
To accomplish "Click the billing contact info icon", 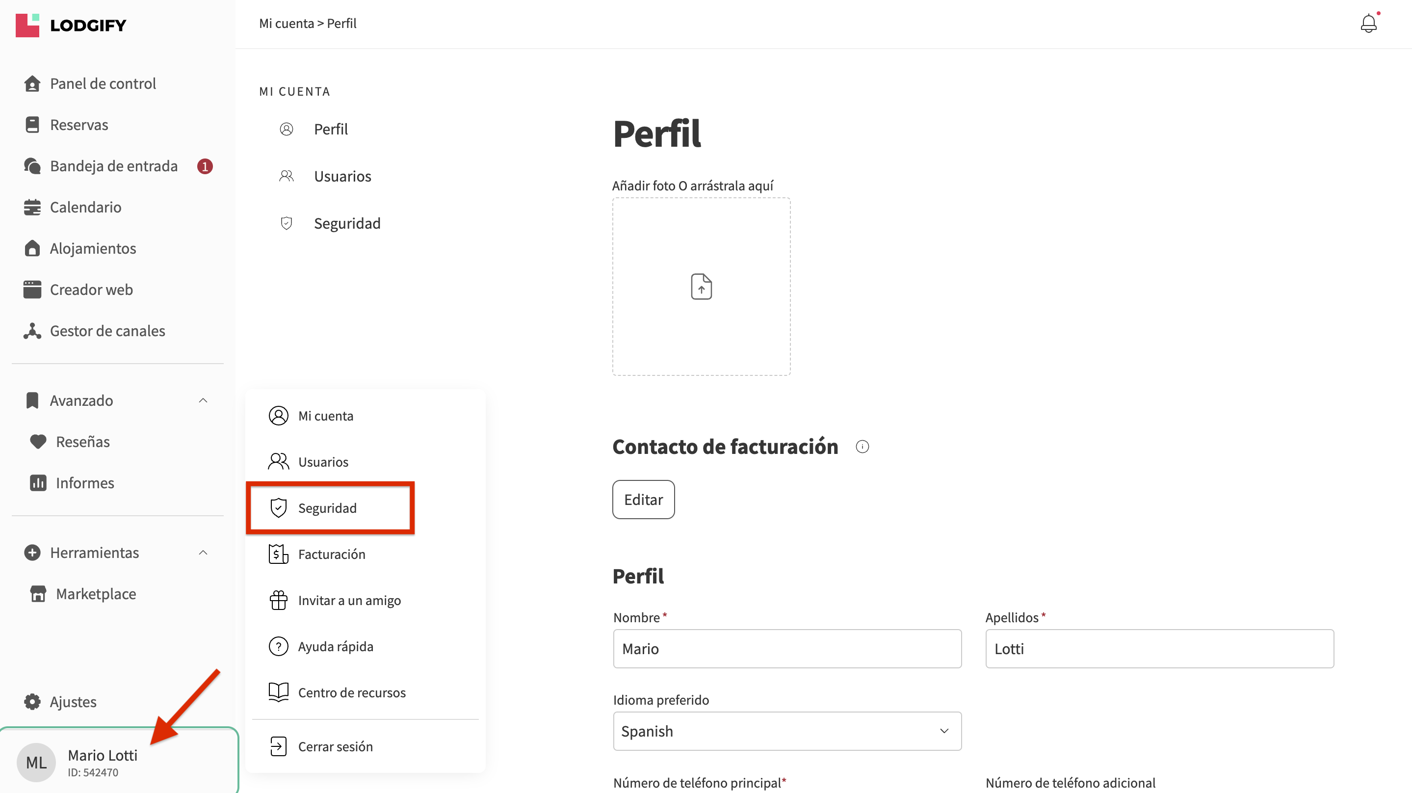I will pyautogui.click(x=862, y=447).
